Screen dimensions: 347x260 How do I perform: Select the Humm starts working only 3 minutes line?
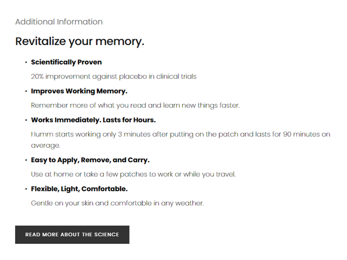pyautogui.click(x=181, y=134)
